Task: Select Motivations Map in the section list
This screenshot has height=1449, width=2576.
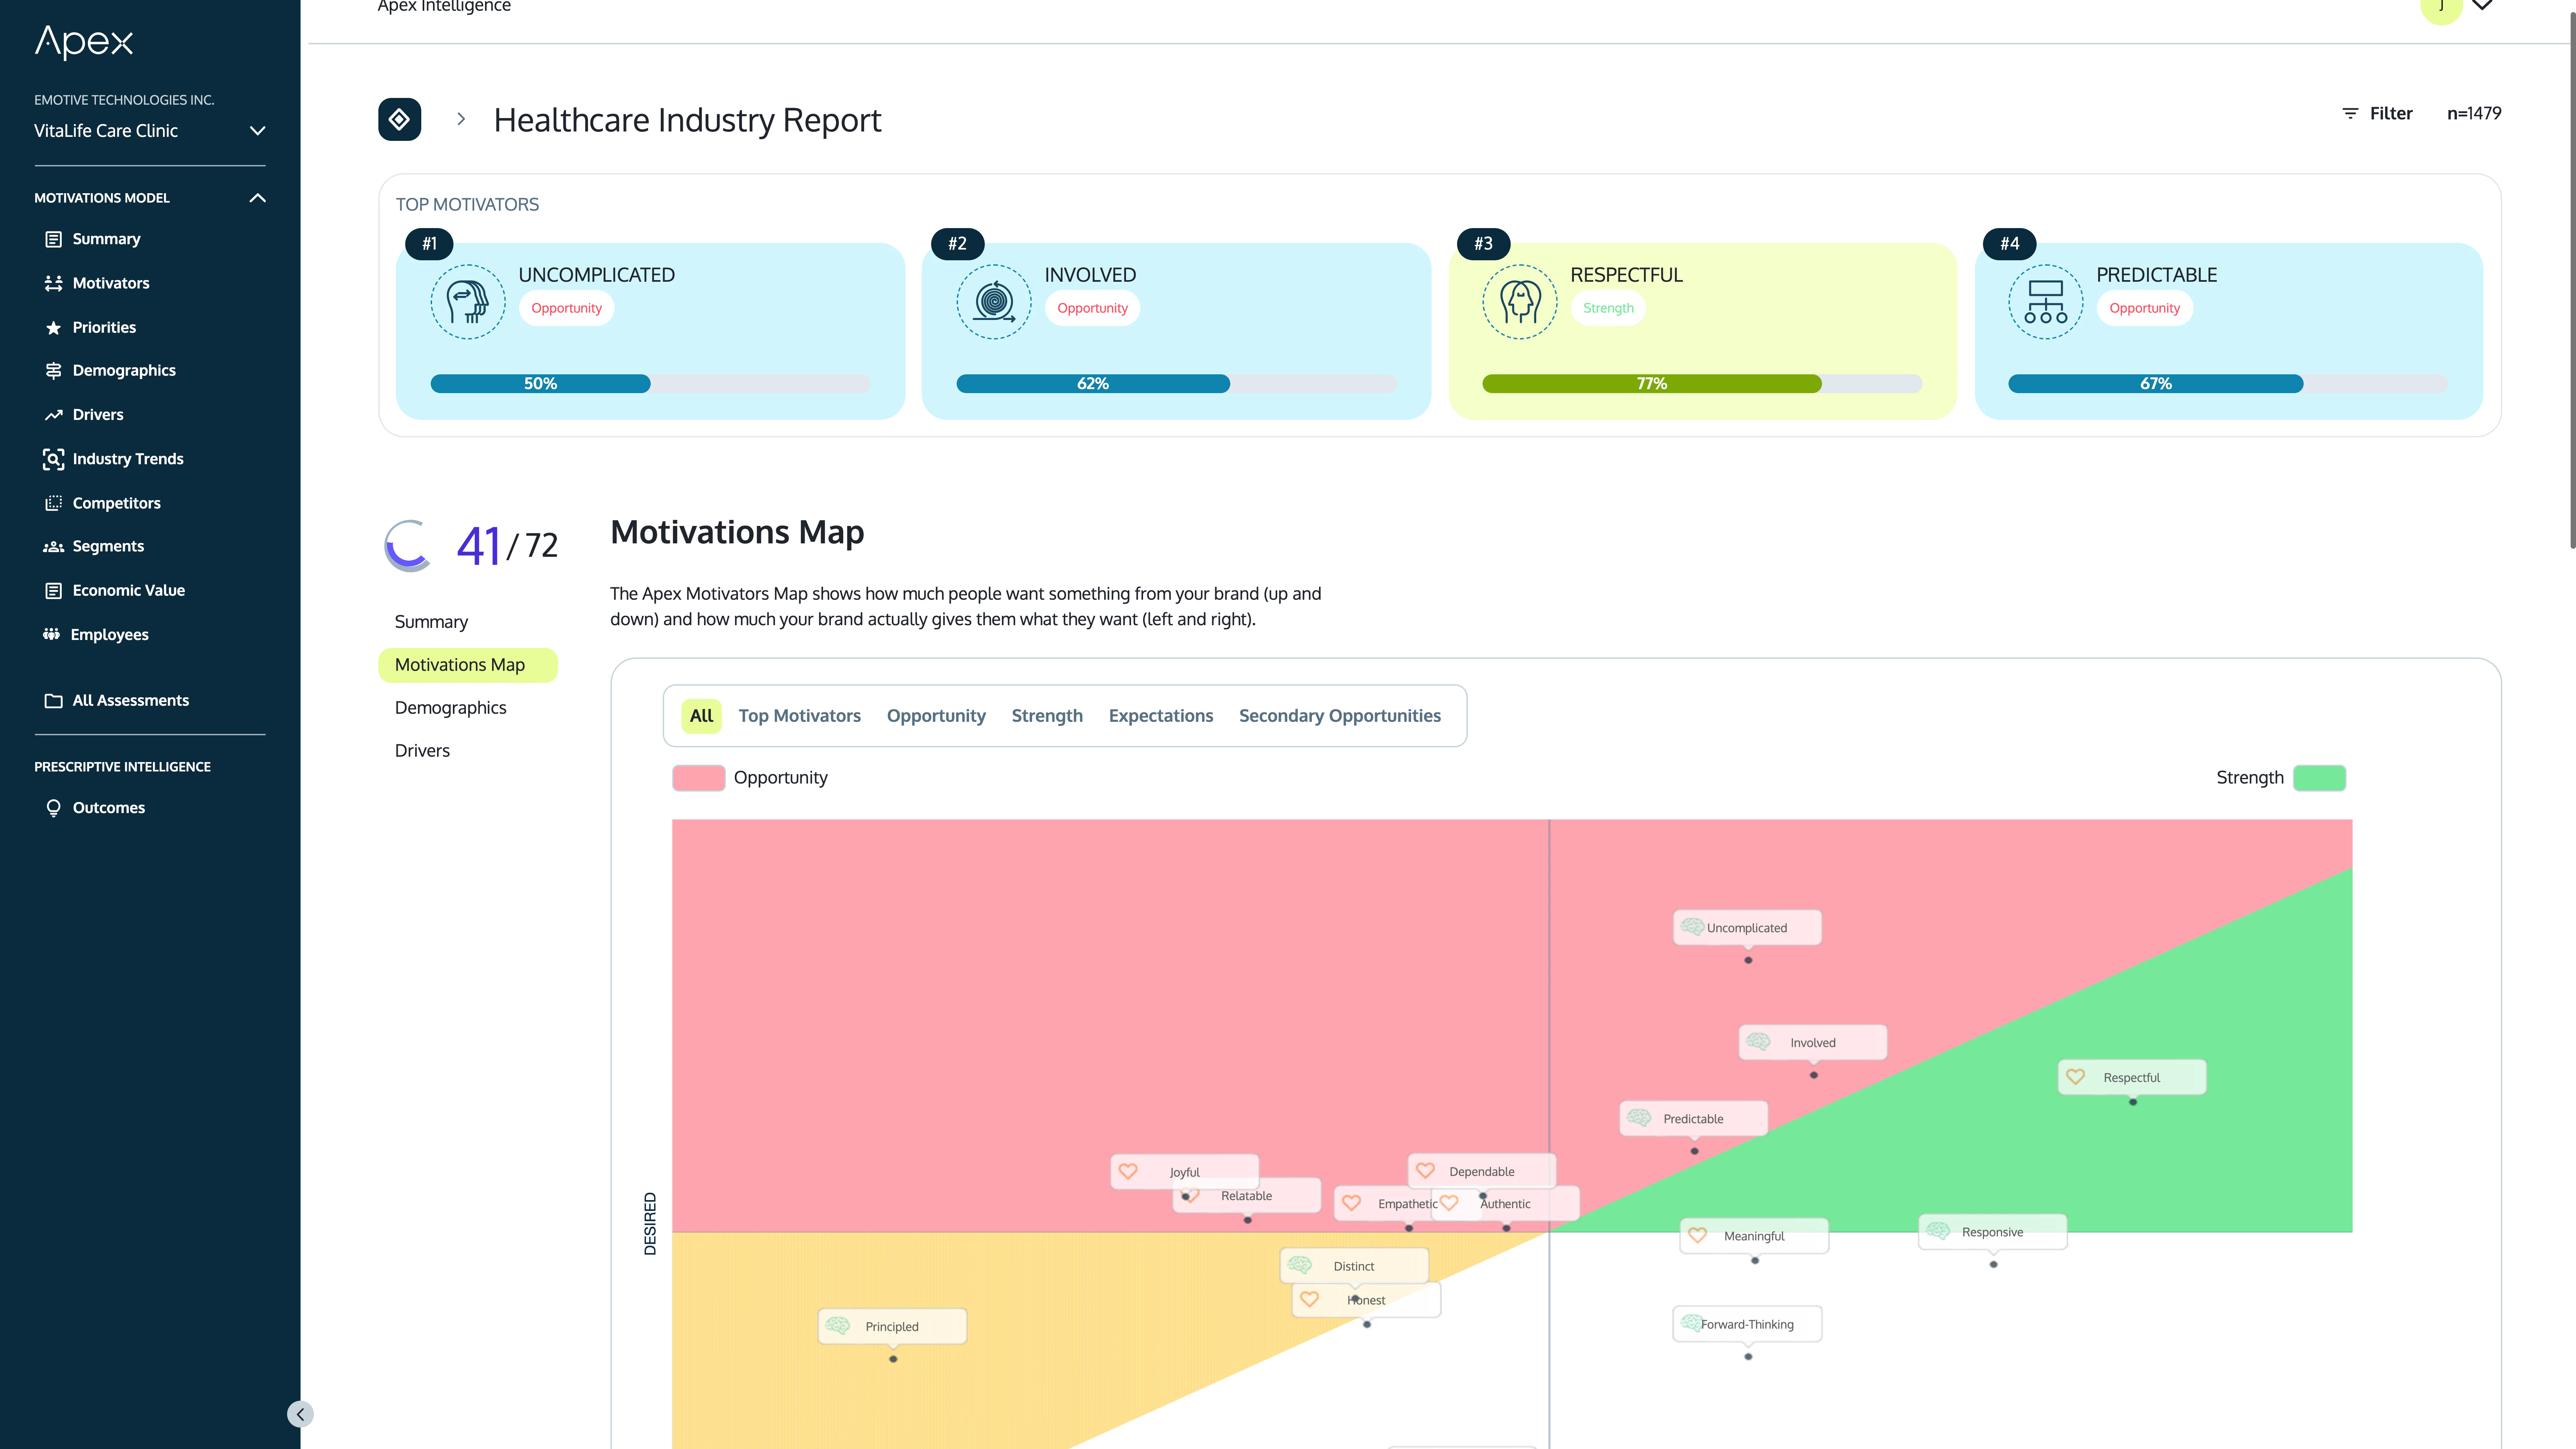Action: coord(468,665)
